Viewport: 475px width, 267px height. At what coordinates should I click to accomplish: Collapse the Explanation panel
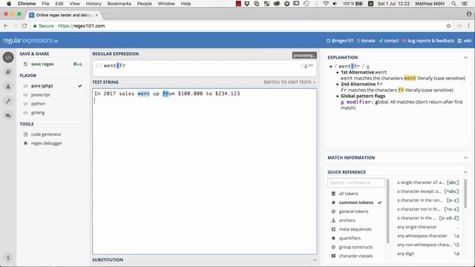point(465,57)
